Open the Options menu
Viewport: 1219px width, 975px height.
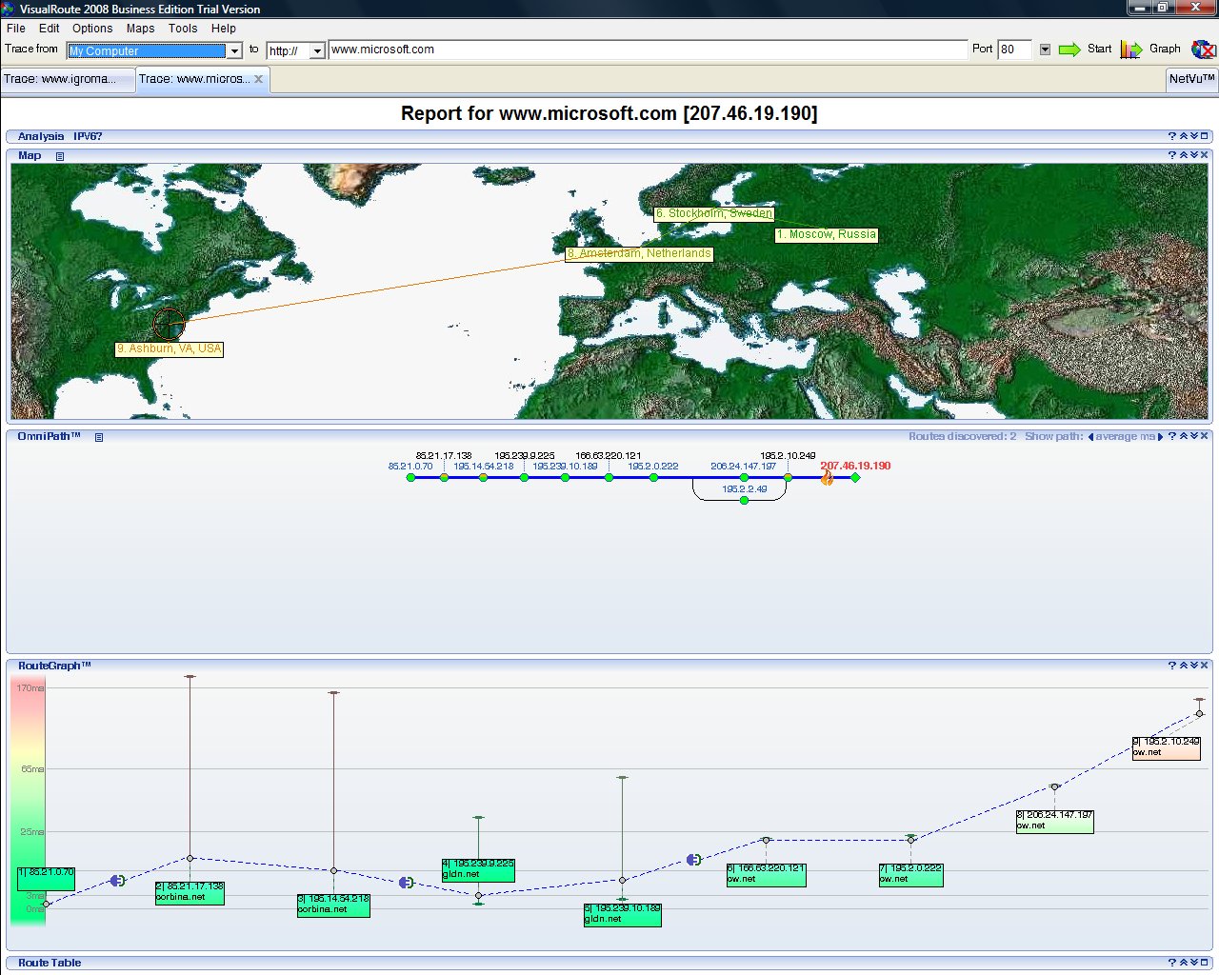point(92,29)
